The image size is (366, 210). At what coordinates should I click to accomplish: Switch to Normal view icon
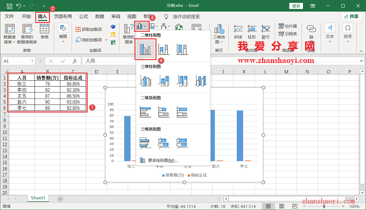(268, 206)
